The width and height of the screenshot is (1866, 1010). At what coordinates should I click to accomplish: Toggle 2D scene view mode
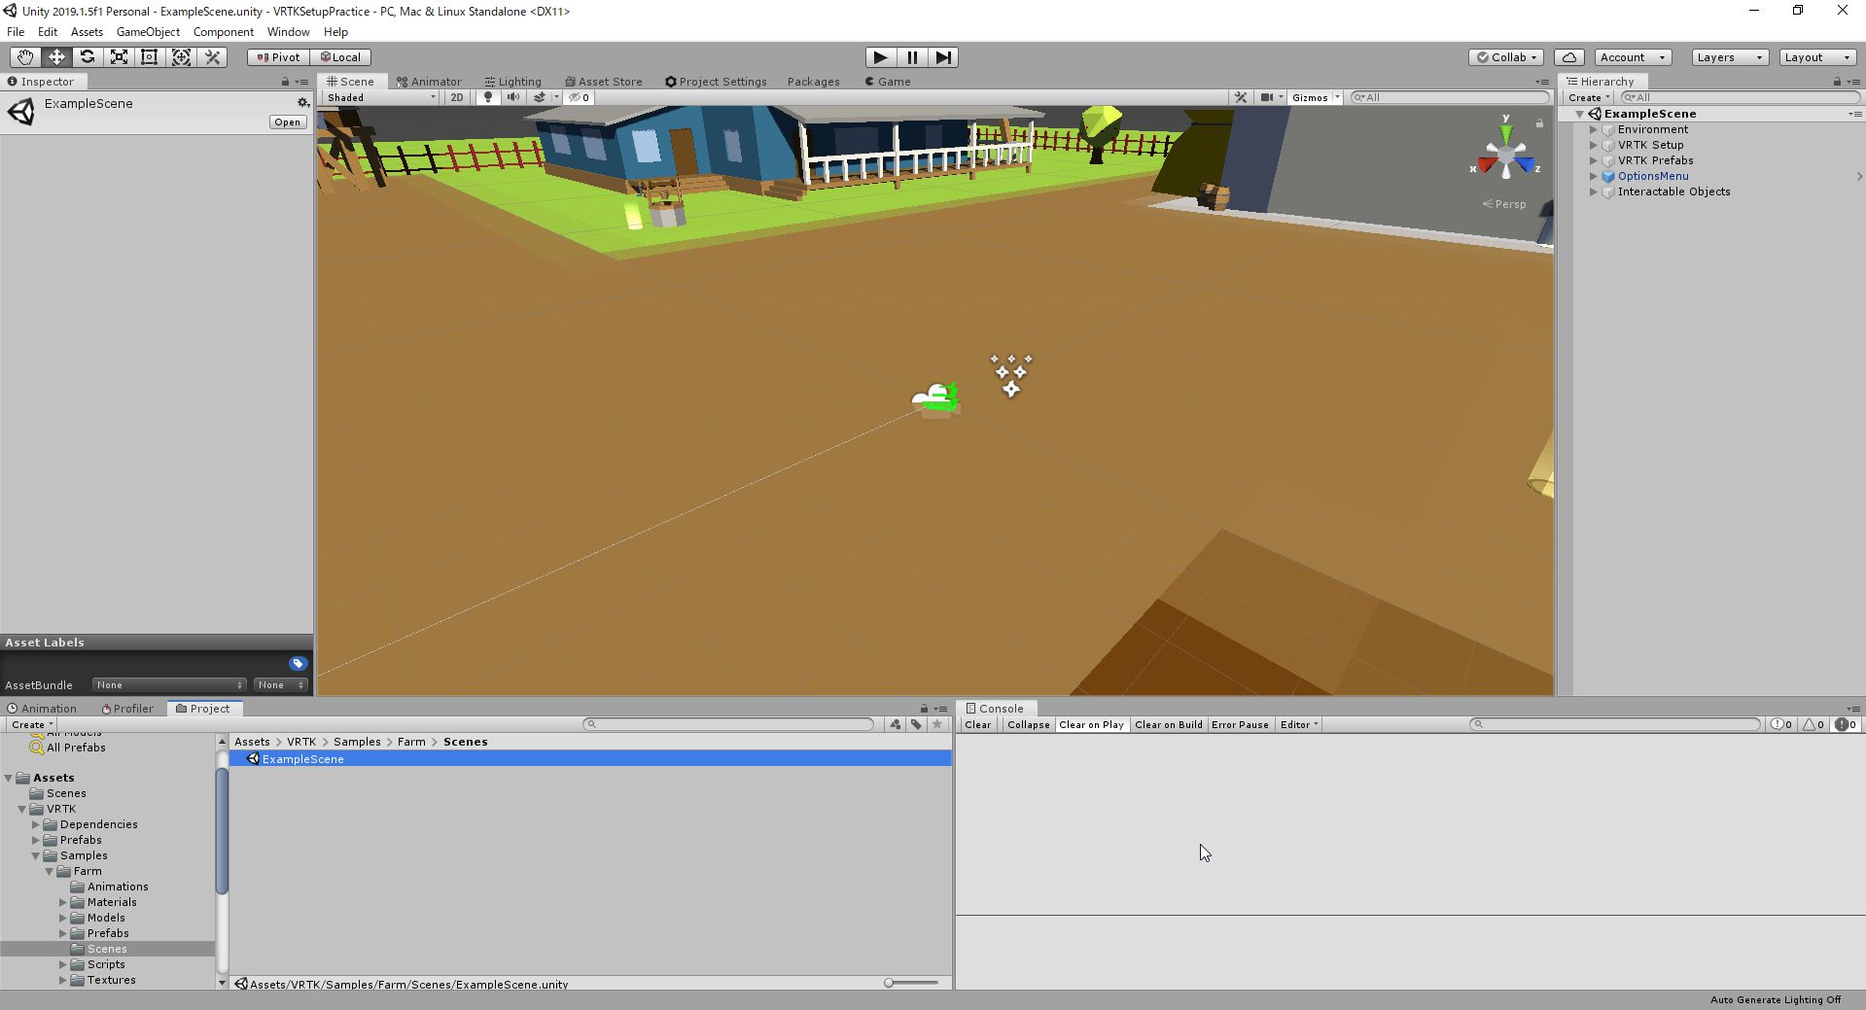pyautogui.click(x=456, y=97)
